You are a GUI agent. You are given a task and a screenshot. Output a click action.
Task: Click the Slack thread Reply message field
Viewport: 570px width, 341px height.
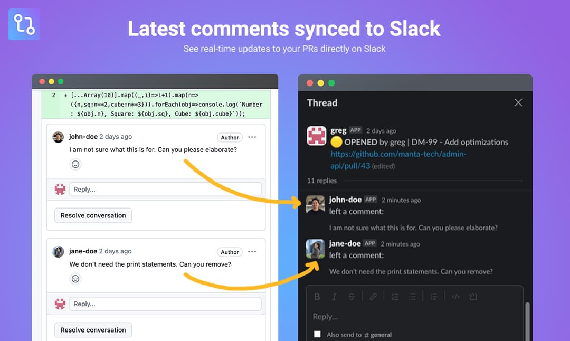(414, 317)
